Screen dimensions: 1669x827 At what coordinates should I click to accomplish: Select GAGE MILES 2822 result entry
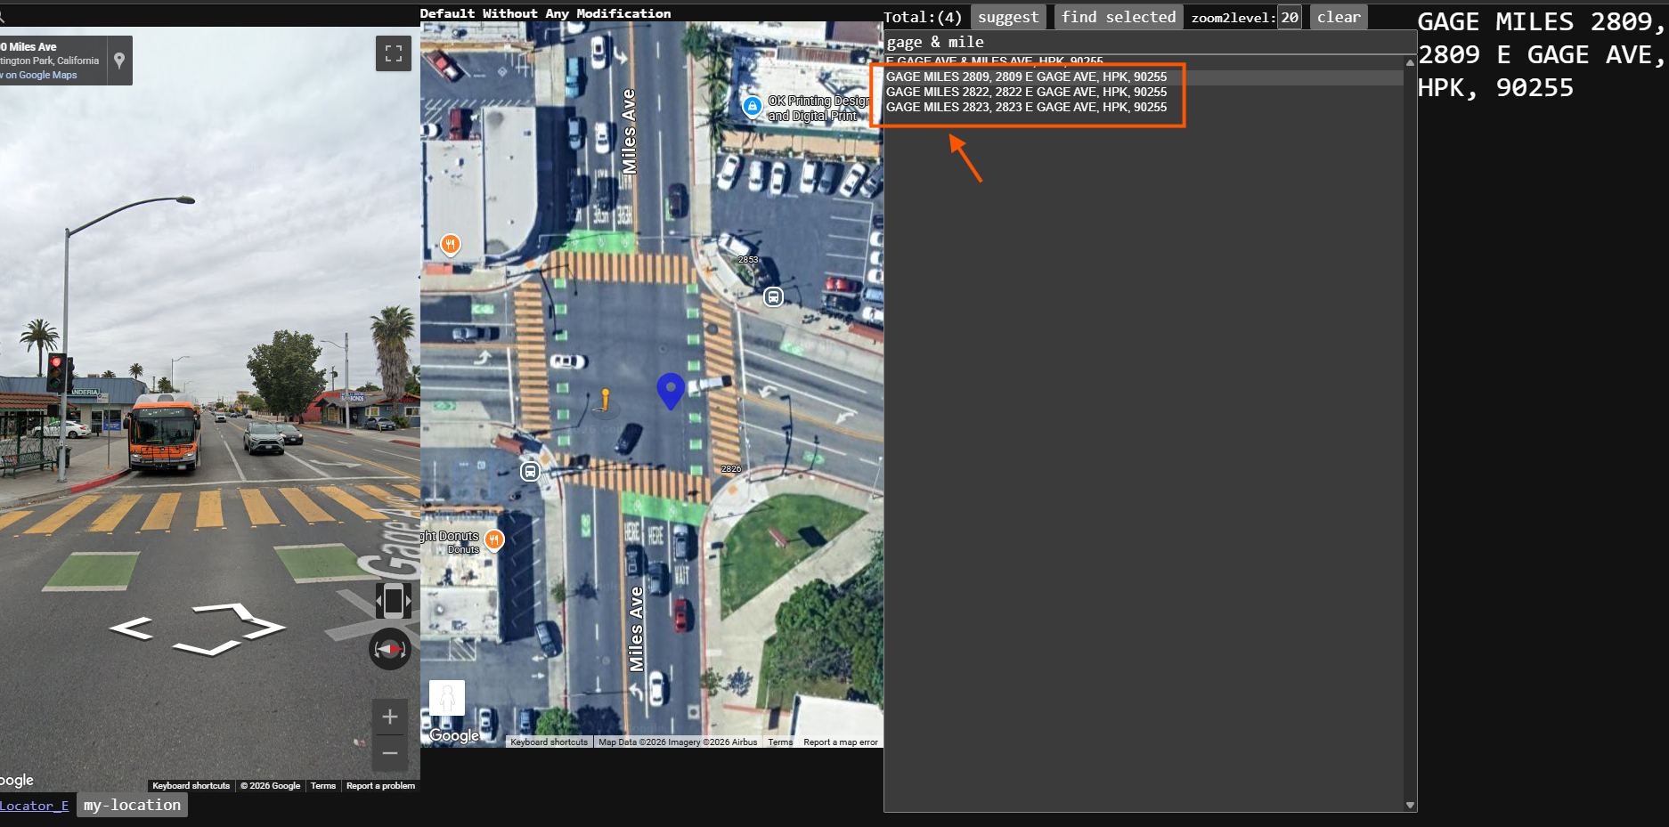point(1026,92)
